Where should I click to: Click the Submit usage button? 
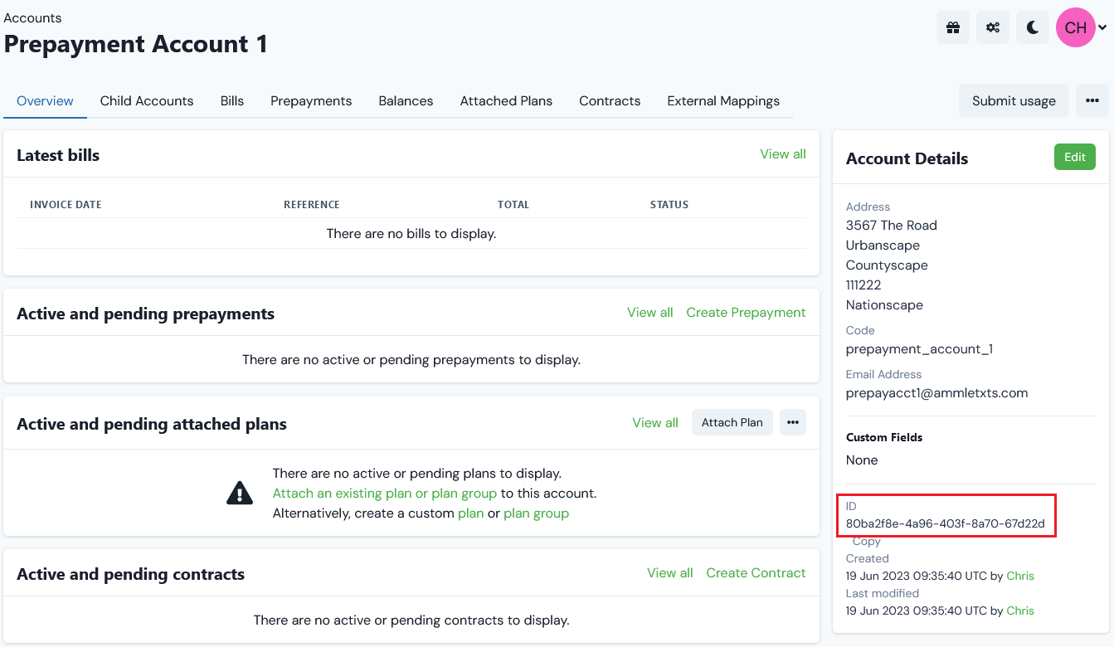[x=1014, y=100]
